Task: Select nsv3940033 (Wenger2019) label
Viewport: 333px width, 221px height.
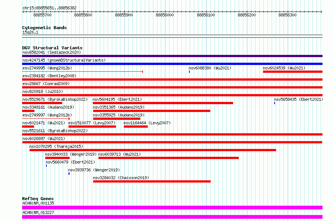Action: coord(71,154)
